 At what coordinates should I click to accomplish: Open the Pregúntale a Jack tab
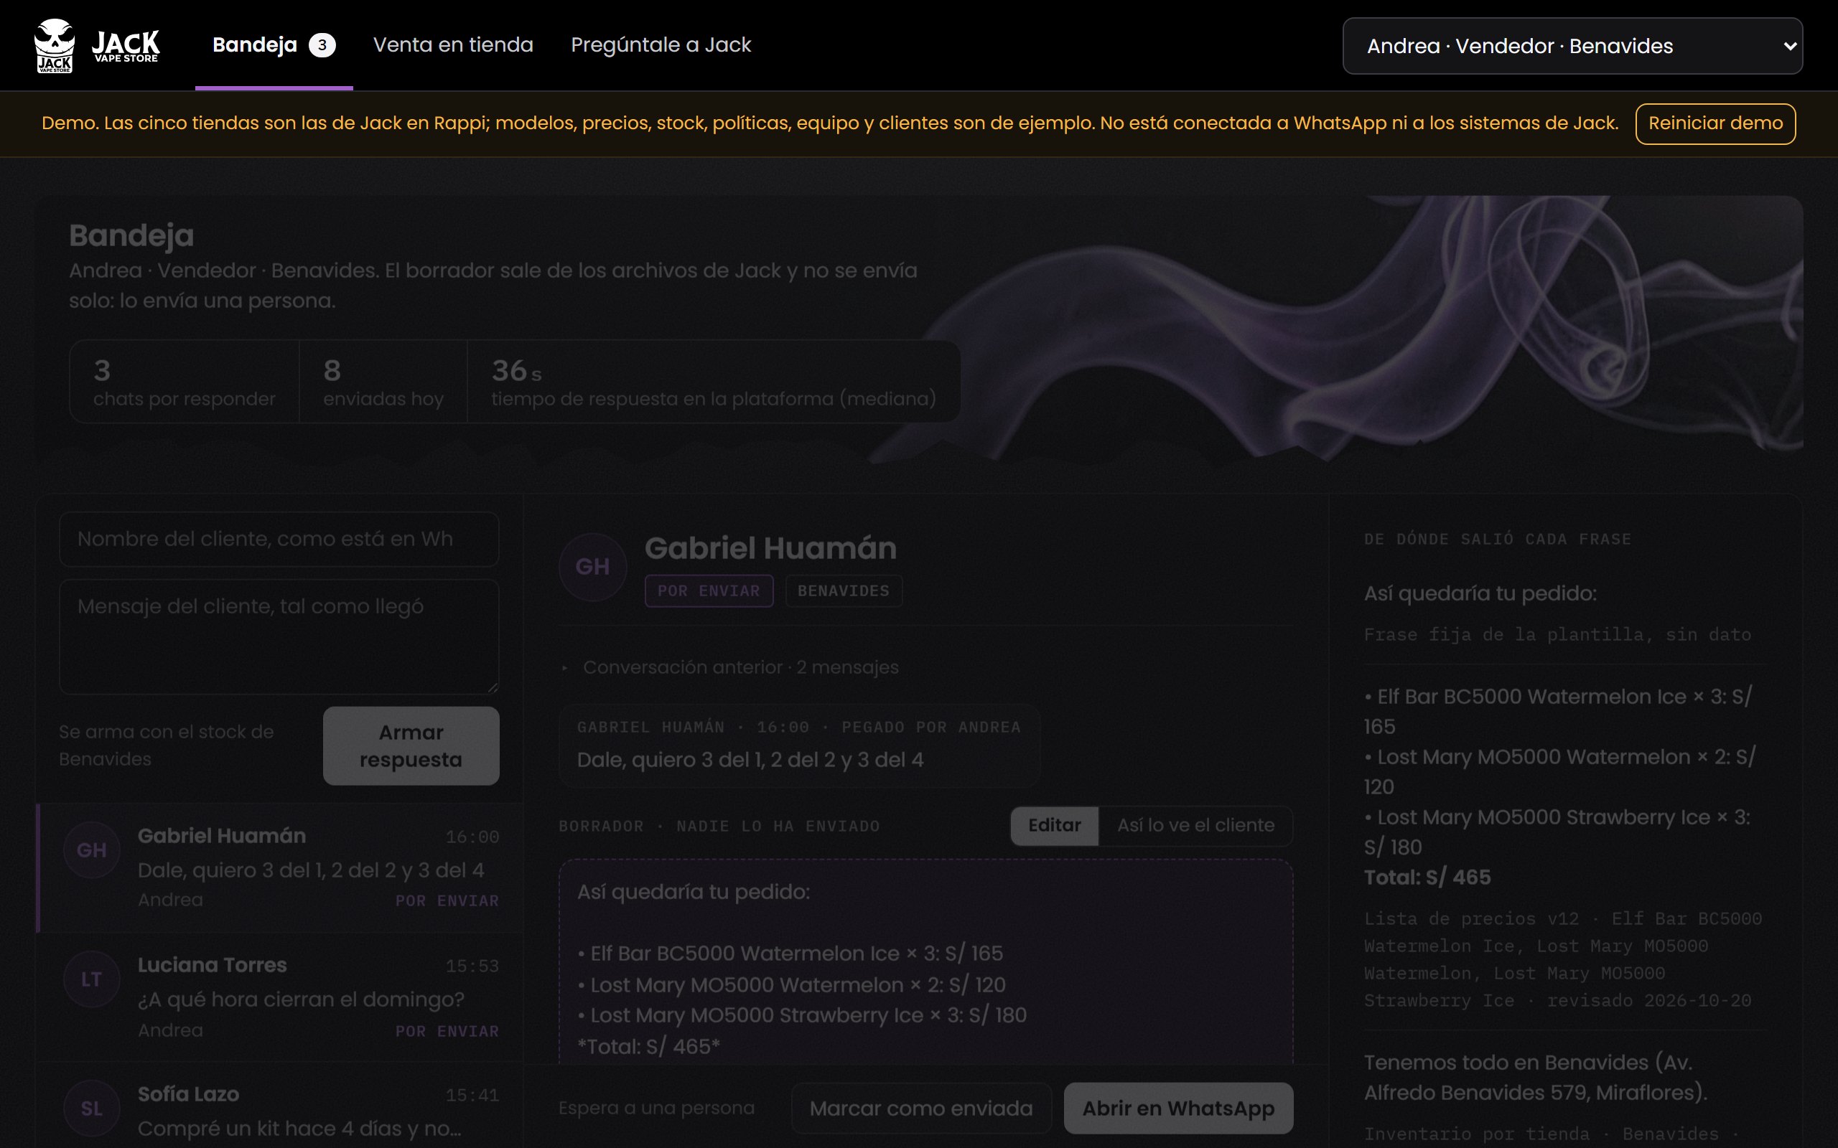(661, 44)
